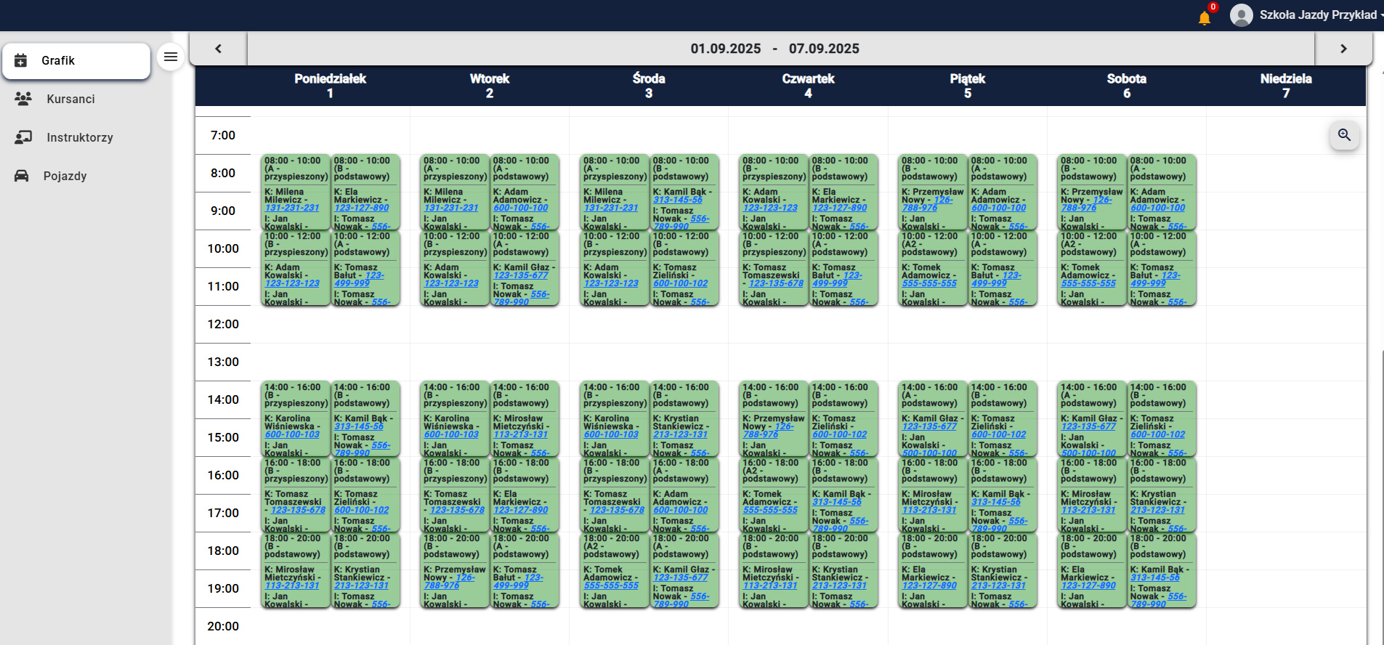Screen dimensions: 1384x645
Task: Click the Kursanci people icon
Action: [23, 99]
